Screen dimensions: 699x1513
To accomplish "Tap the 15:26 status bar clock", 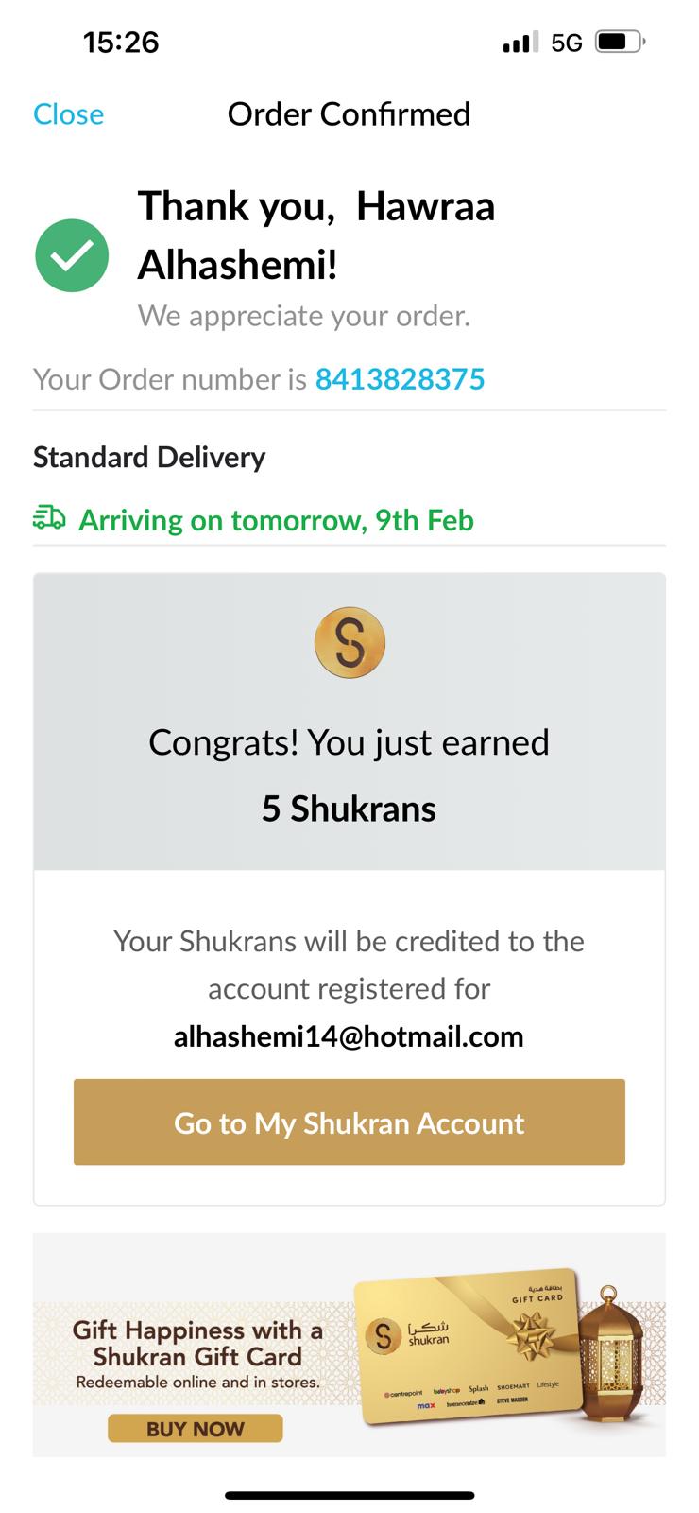I will (121, 43).
